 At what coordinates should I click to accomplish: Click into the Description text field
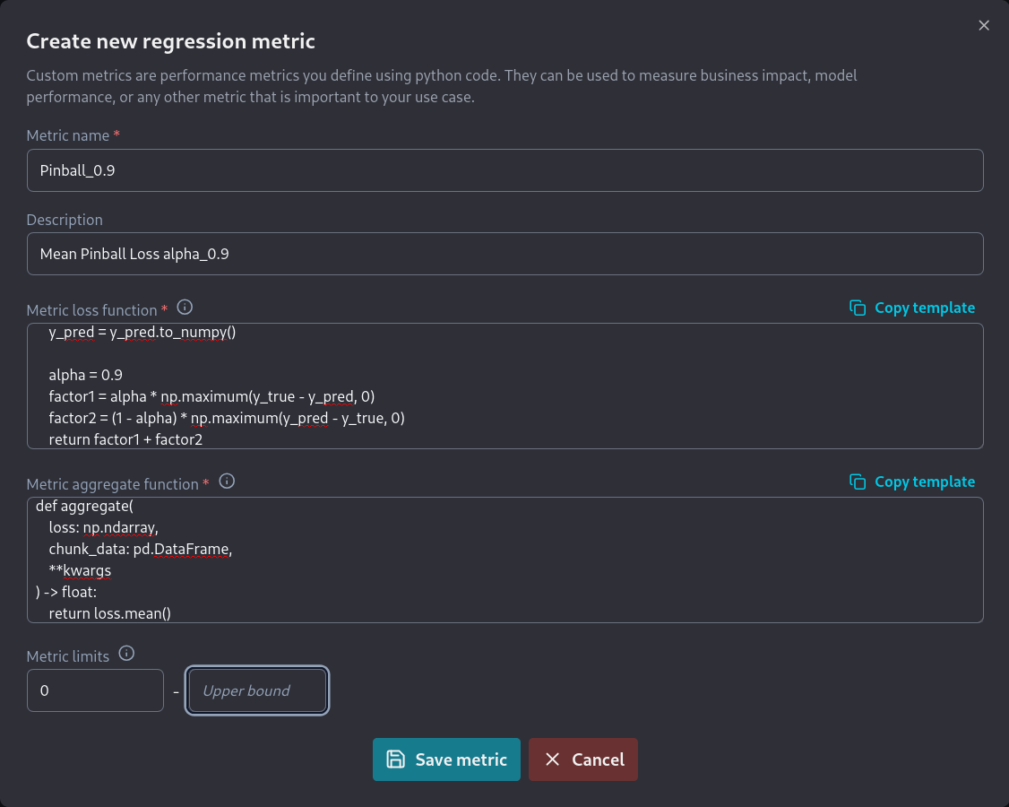point(504,255)
